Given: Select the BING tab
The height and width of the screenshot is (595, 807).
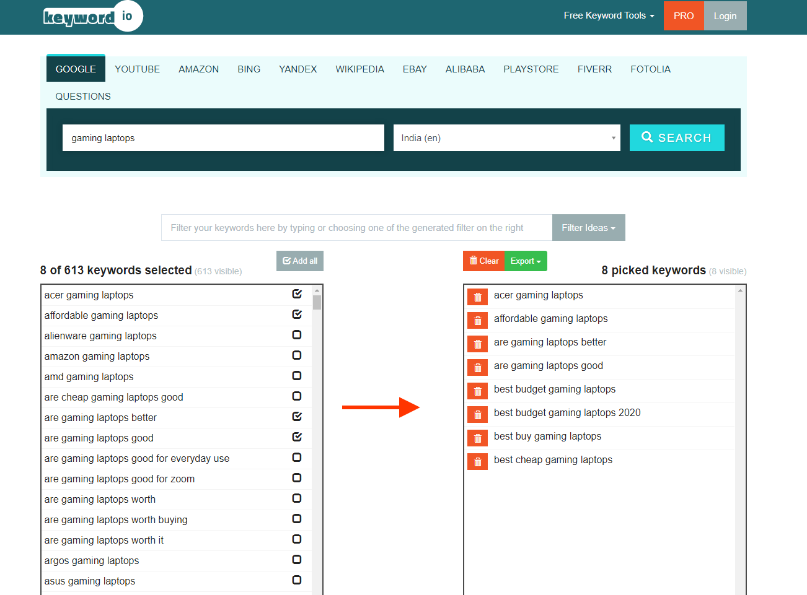Looking at the screenshot, I should click(249, 69).
